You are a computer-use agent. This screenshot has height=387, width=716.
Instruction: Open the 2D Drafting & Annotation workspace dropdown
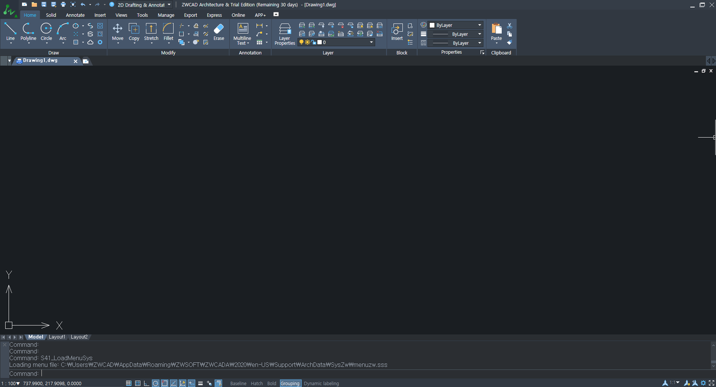click(x=145, y=5)
